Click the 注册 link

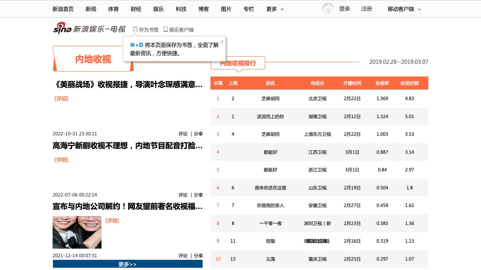367,9
